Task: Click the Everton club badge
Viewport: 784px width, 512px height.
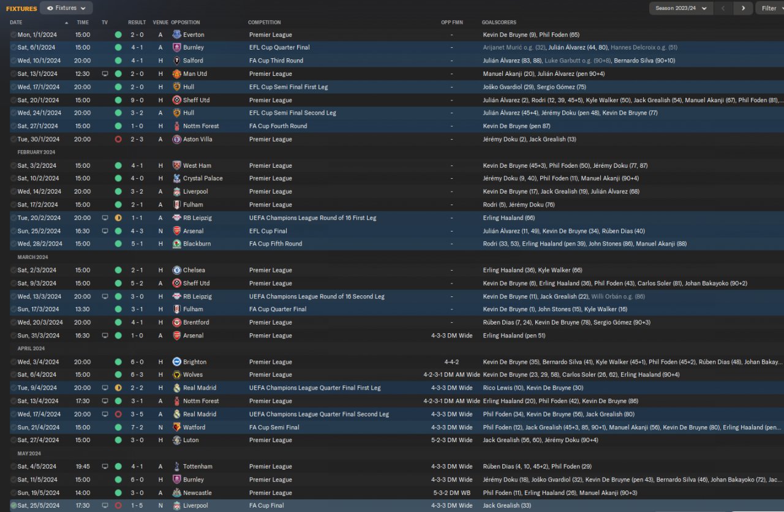Action: click(177, 35)
